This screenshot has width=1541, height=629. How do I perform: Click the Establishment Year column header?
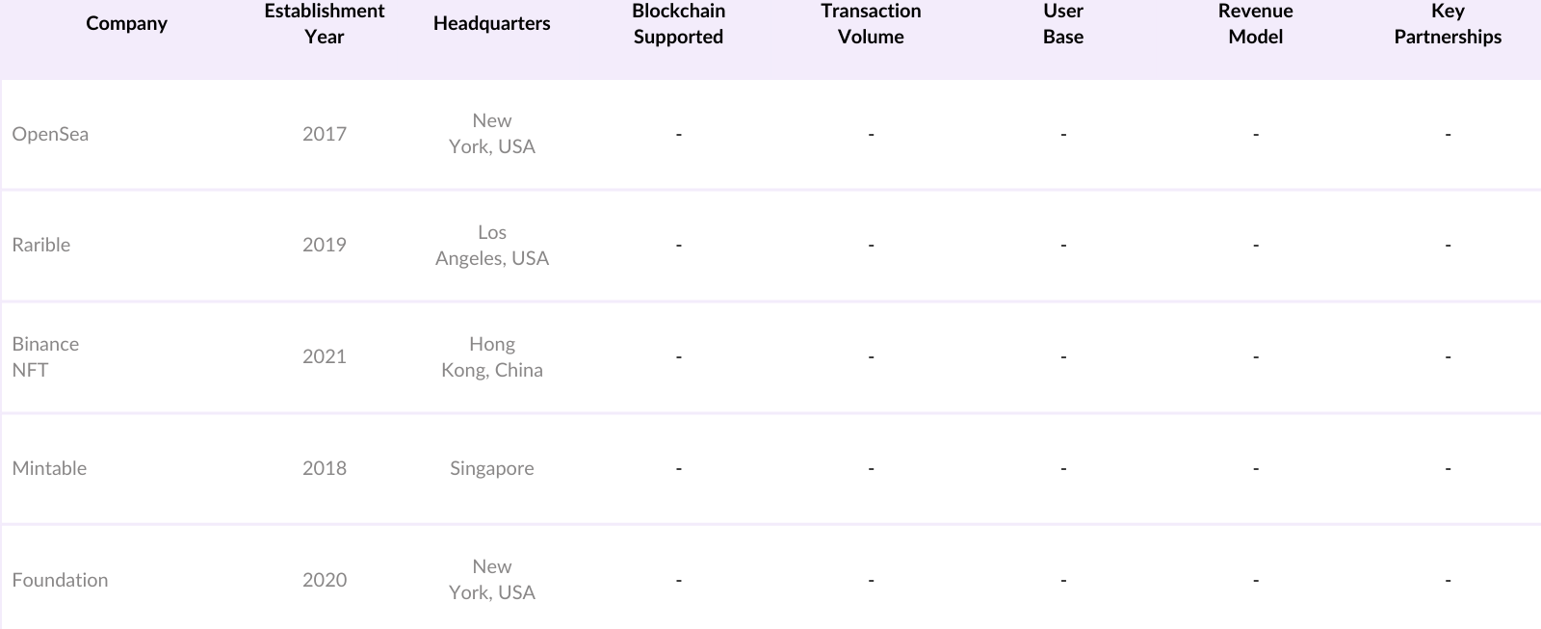(325, 24)
